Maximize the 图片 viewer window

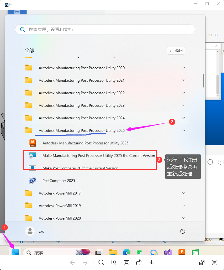coord(207,4)
